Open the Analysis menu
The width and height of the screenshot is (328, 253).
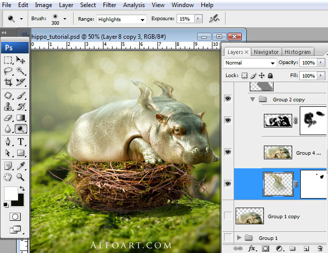coord(134,5)
